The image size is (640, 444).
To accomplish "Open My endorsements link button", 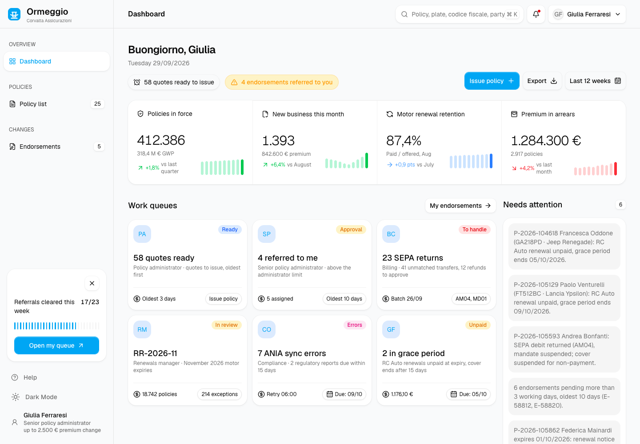I will click(x=460, y=206).
